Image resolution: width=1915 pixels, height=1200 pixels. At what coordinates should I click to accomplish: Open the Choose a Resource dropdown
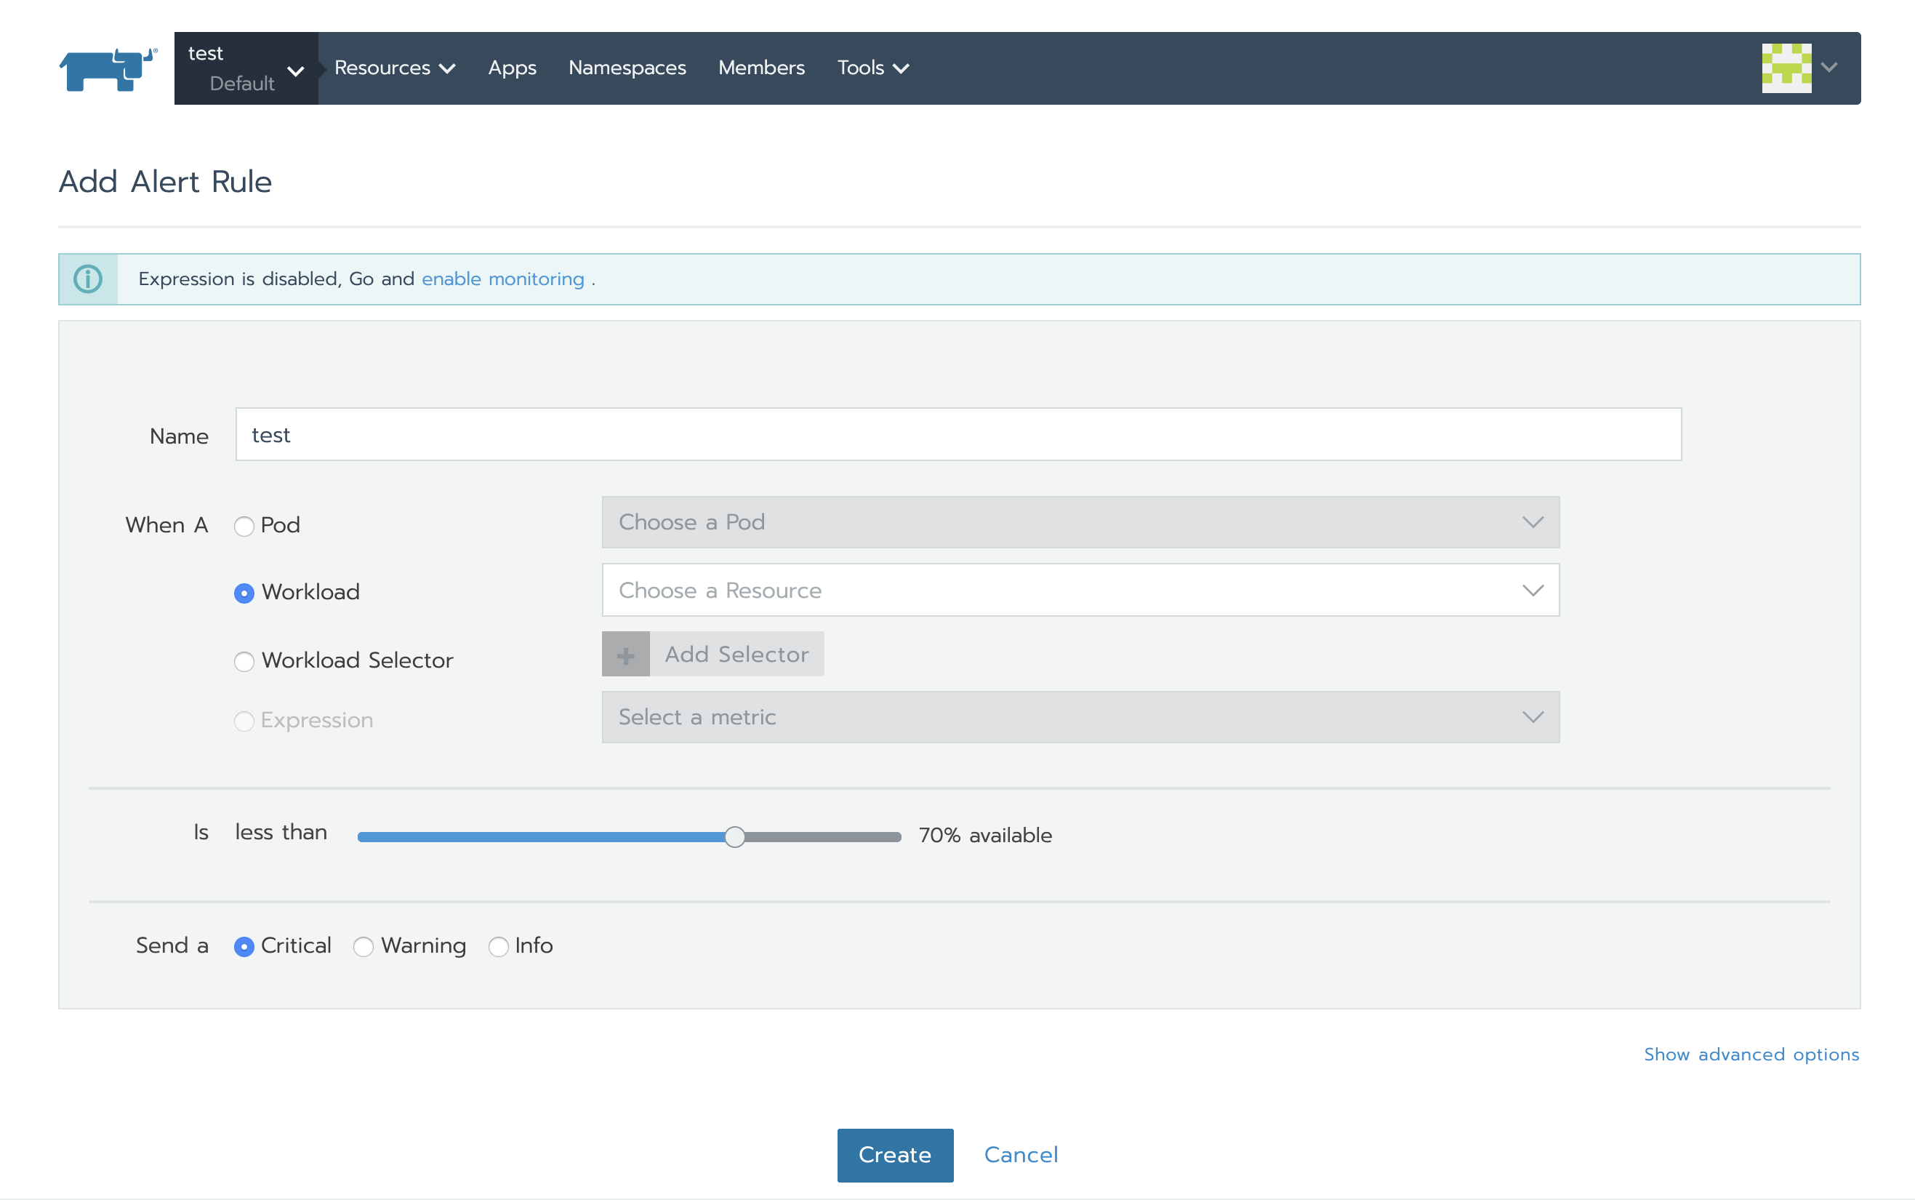tap(1080, 591)
